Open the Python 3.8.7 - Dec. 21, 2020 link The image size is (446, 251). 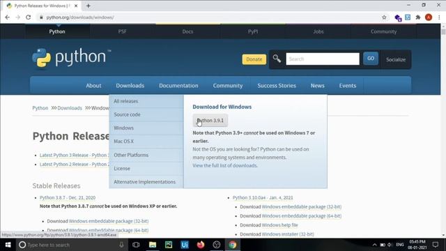68,197
